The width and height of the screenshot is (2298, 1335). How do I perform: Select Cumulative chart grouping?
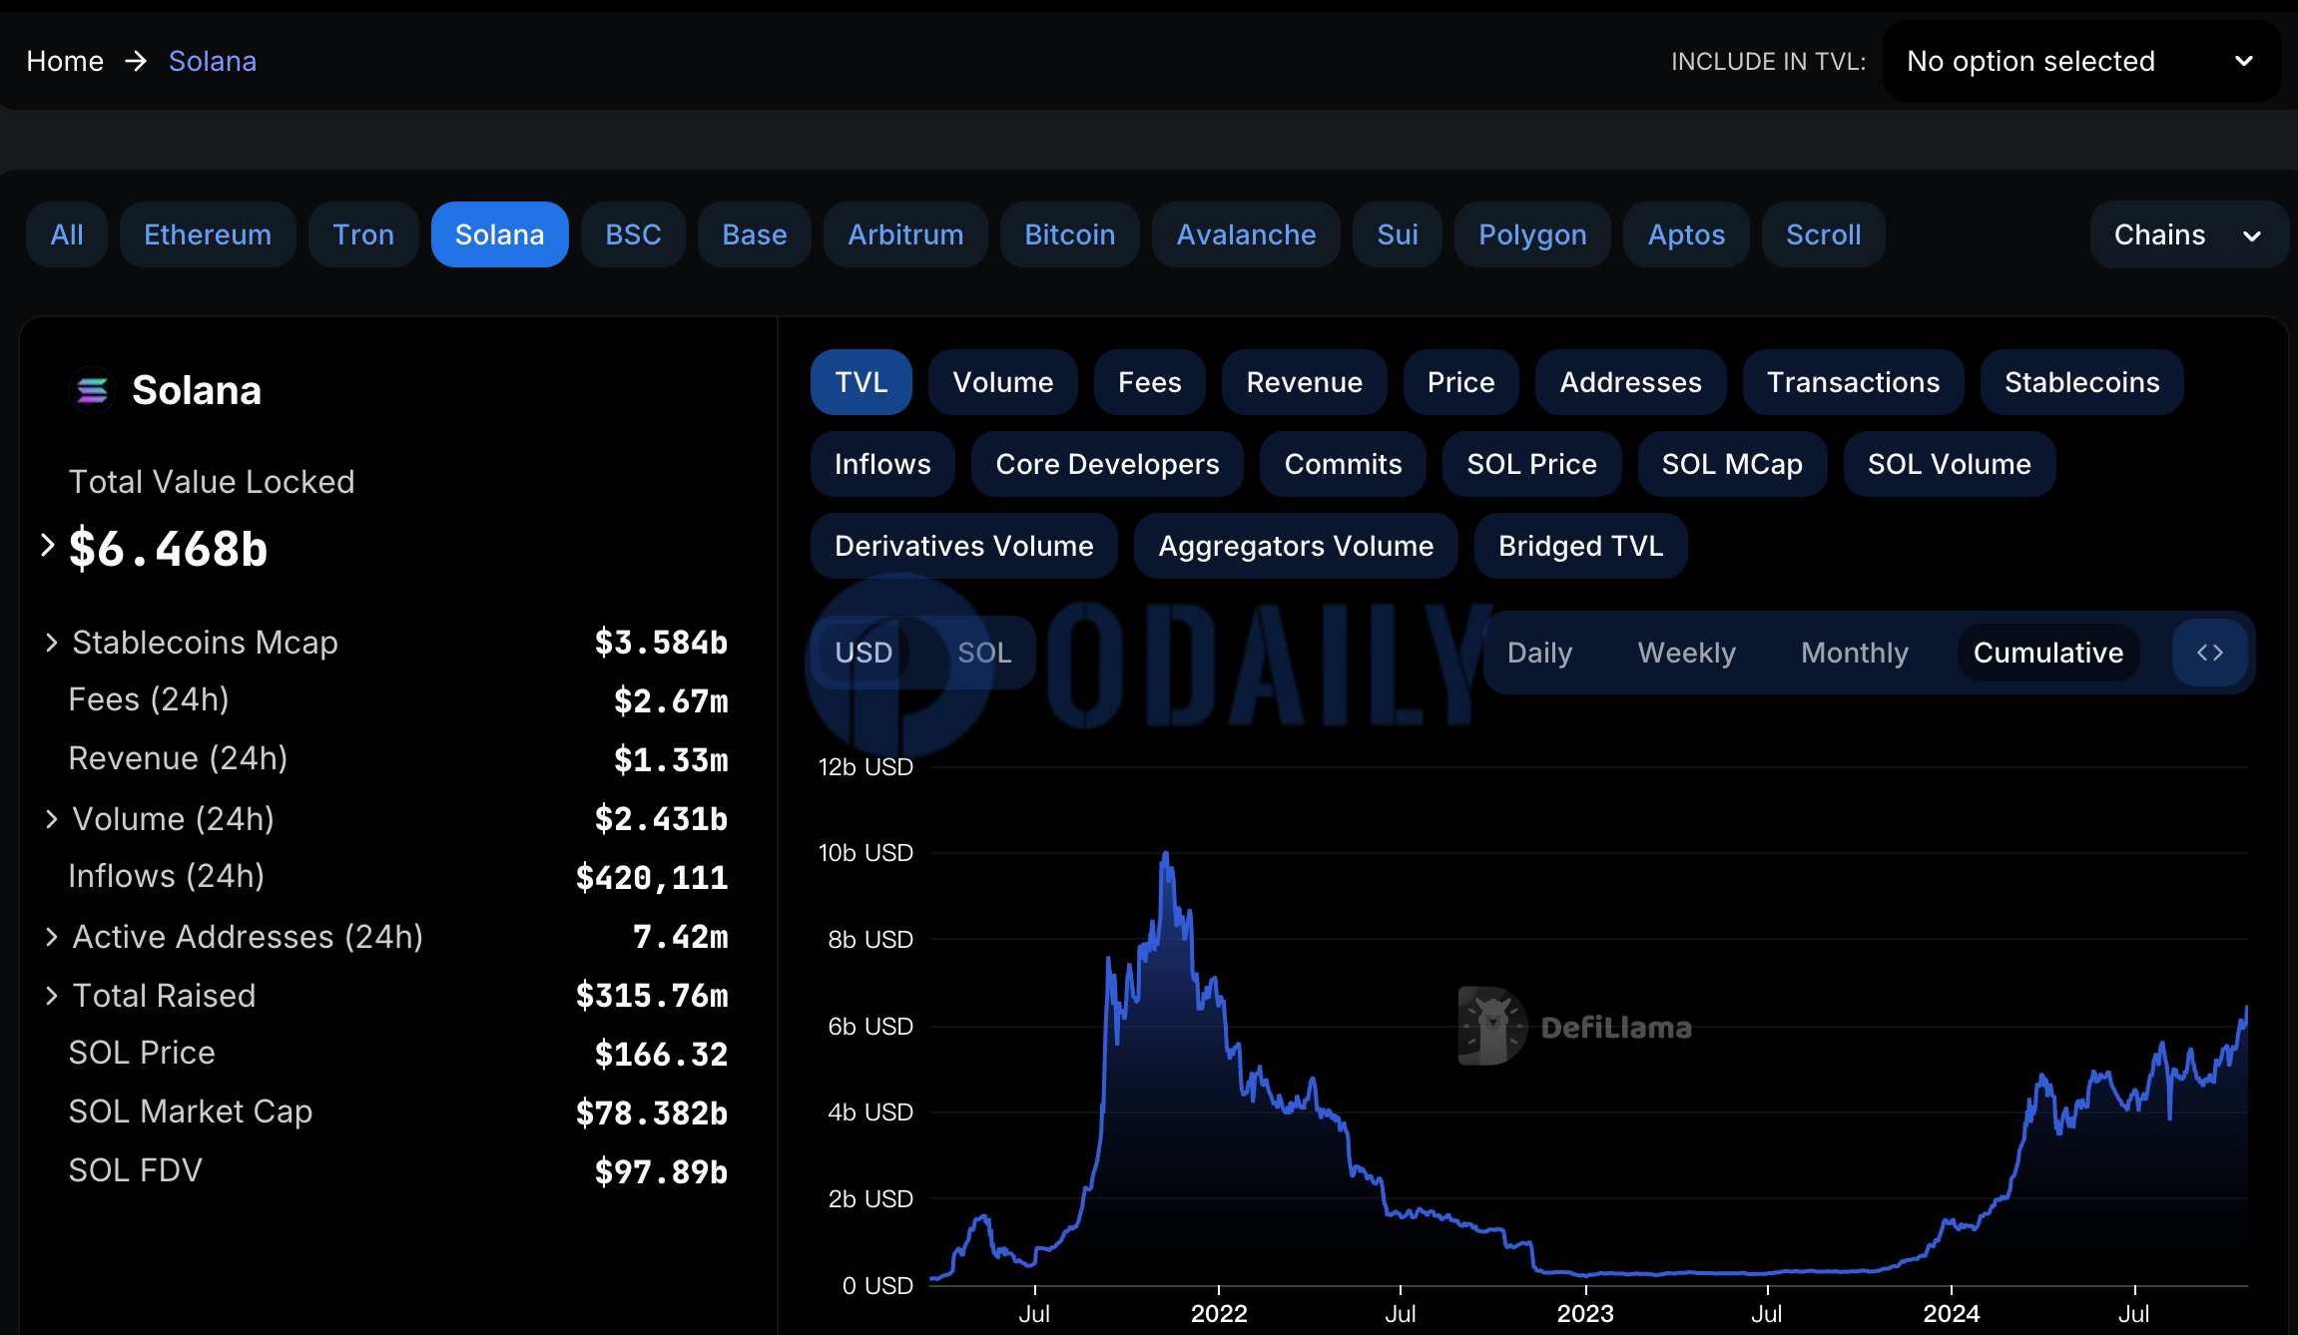point(2048,653)
